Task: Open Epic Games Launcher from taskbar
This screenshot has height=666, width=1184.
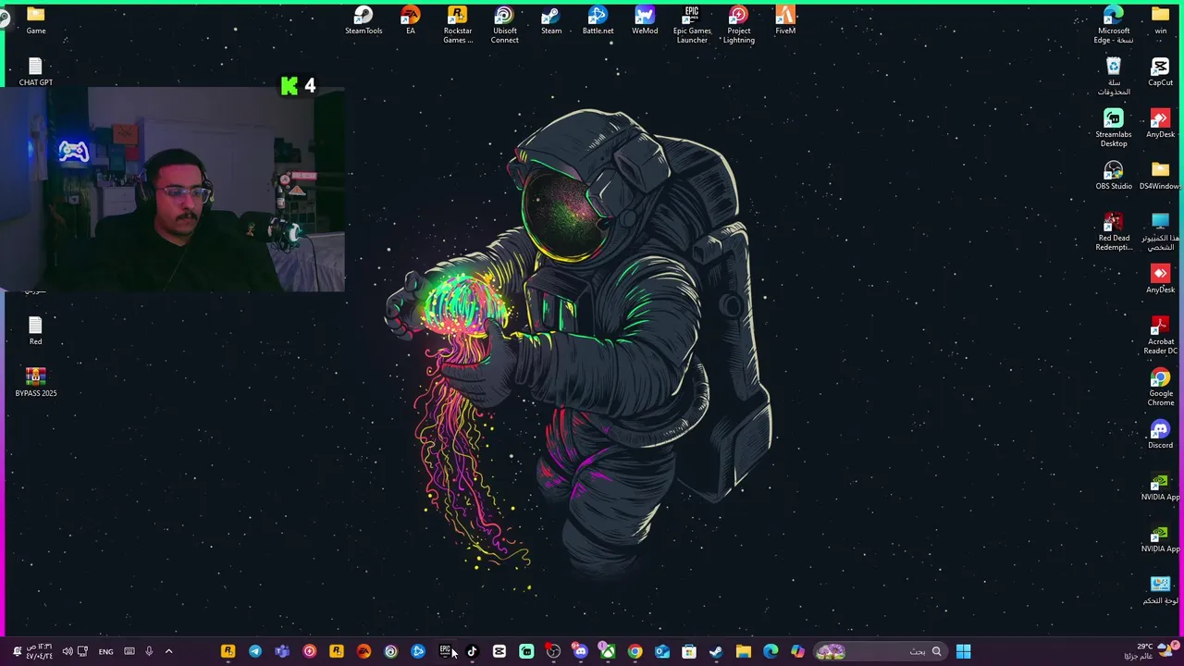Action: (x=445, y=651)
